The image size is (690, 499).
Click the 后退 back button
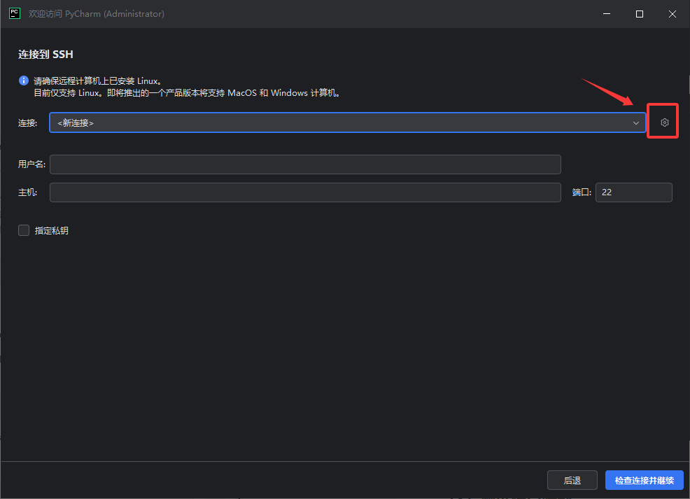pos(572,481)
